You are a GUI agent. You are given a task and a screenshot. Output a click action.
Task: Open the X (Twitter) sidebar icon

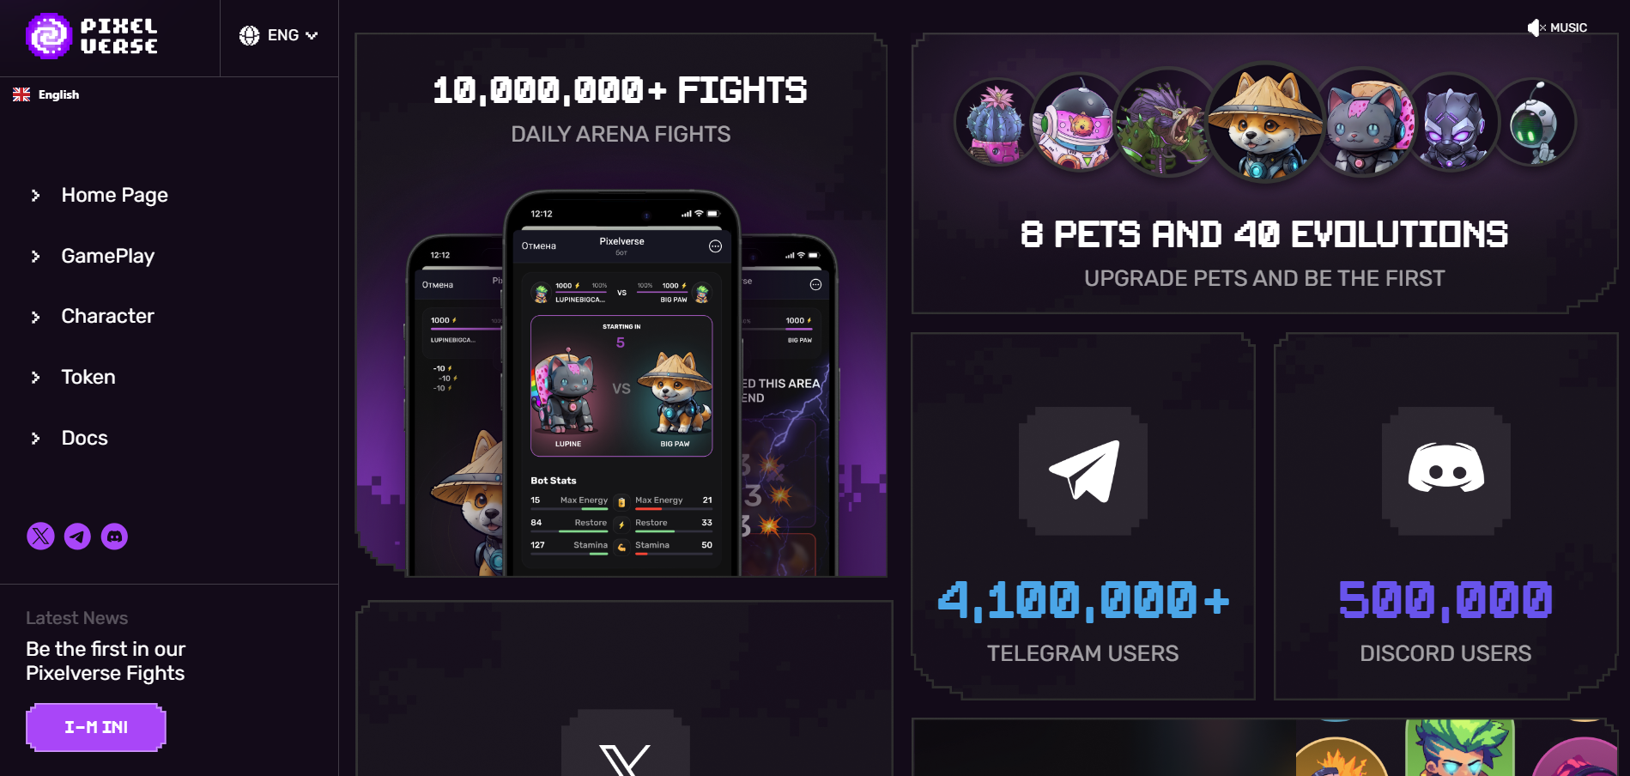click(40, 537)
